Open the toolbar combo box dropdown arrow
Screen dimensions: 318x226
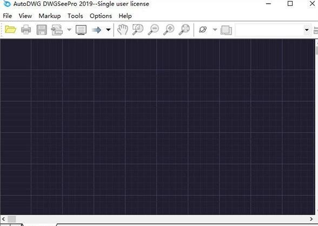(x=307, y=30)
